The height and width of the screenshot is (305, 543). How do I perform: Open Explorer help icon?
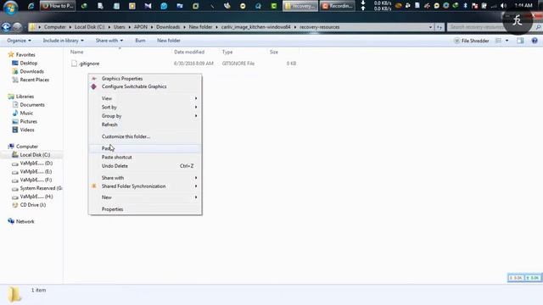[x=535, y=41]
